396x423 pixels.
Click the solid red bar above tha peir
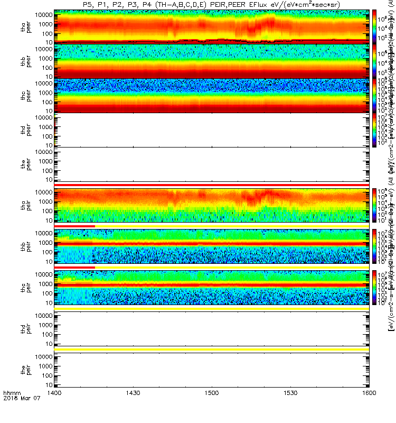tap(212, 185)
